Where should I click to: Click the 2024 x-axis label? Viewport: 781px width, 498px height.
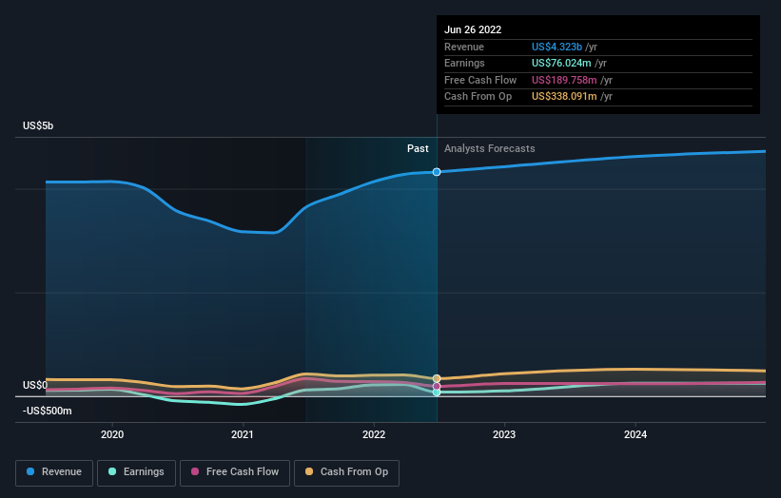click(635, 435)
